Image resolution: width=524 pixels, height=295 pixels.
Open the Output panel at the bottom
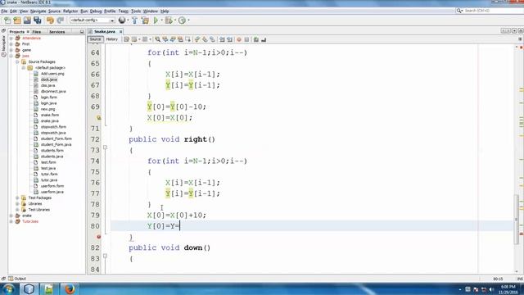[17, 279]
